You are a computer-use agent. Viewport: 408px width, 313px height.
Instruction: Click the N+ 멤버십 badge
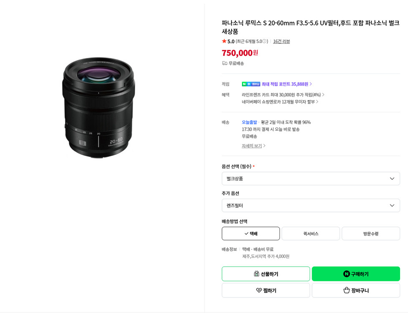(x=251, y=83)
